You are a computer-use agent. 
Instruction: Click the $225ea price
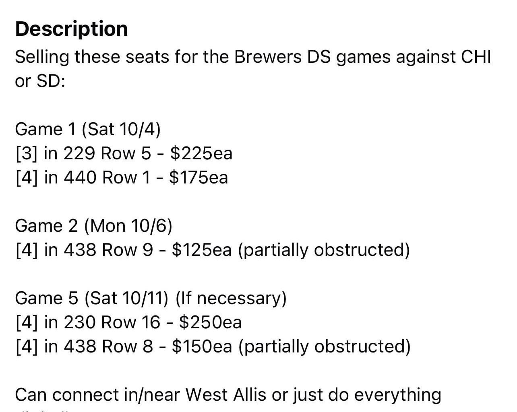[x=201, y=153]
